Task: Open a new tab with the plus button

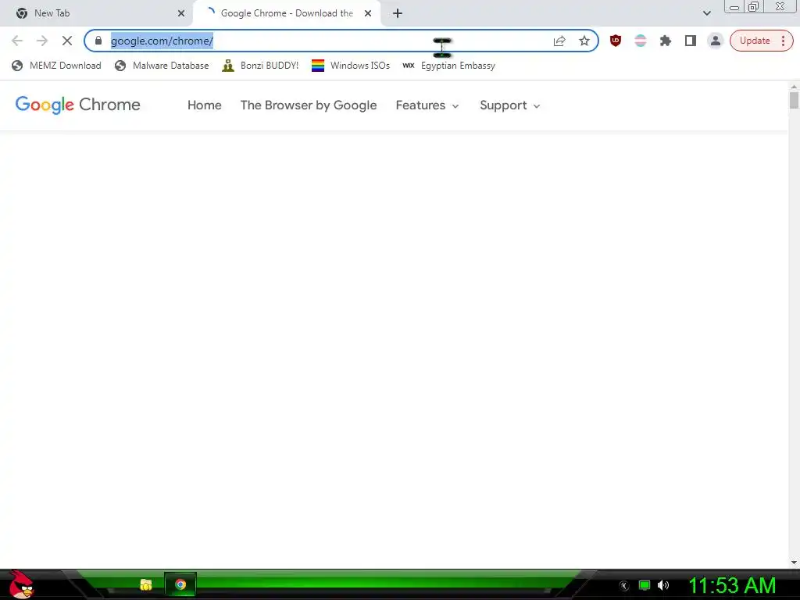Action: [398, 13]
